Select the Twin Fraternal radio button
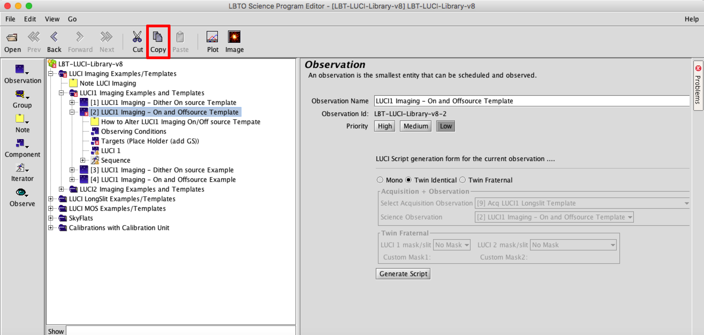 point(463,180)
